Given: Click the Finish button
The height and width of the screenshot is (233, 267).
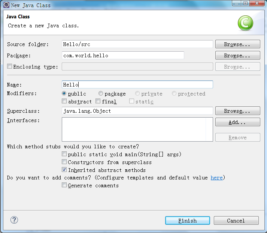Looking at the screenshot, I should pos(188,221).
